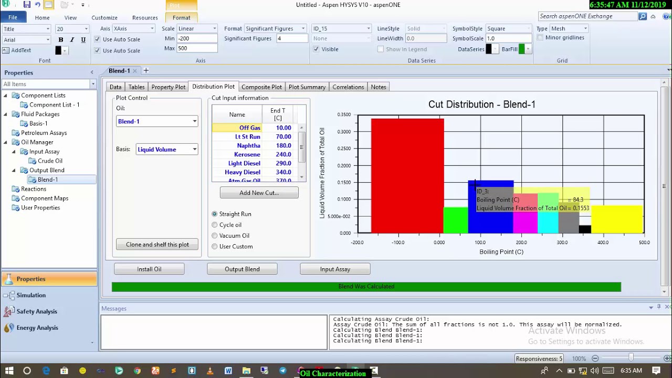Collapse the ribbon with the caret icon
Screen dimensions: 672x378
point(653,17)
